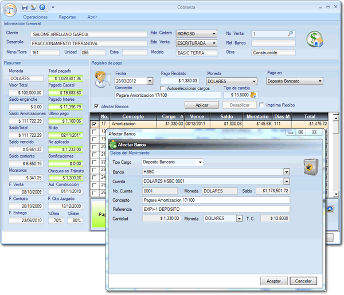The height and width of the screenshot is (295, 344).
Task: Open the round application logo menu
Action: coord(10,10)
